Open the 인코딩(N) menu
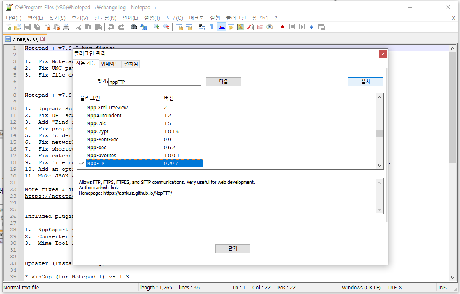The height and width of the screenshot is (294, 460). click(x=105, y=18)
